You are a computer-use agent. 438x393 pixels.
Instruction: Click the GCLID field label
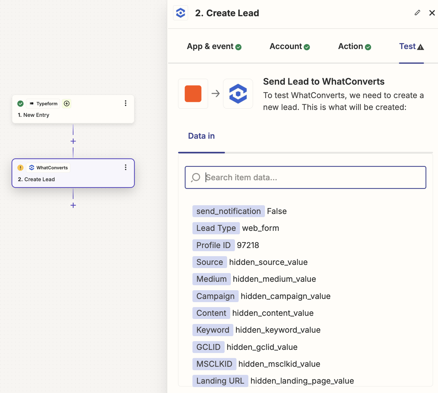[x=208, y=347]
